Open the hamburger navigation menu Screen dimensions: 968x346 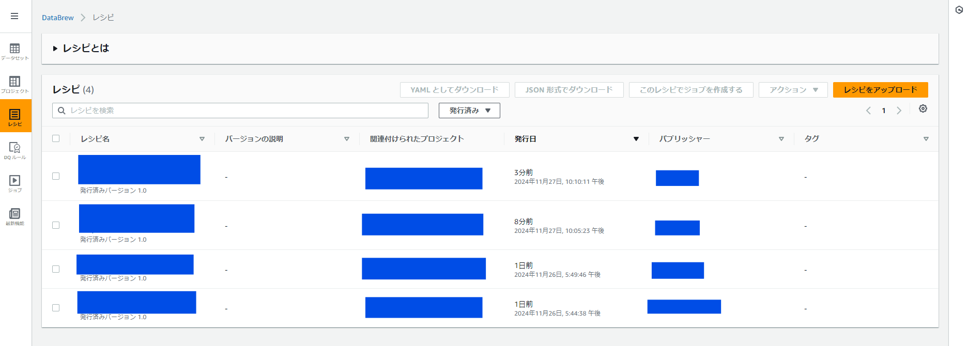click(14, 16)
